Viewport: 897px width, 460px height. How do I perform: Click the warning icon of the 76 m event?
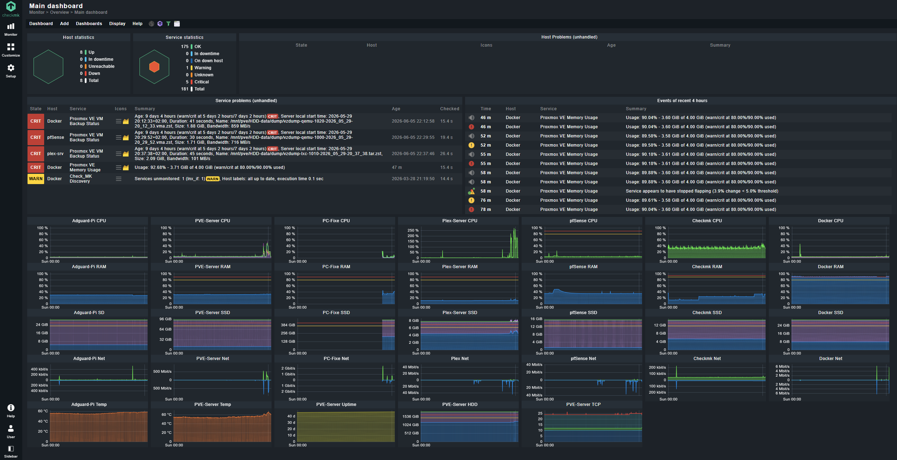pos(471,200)
